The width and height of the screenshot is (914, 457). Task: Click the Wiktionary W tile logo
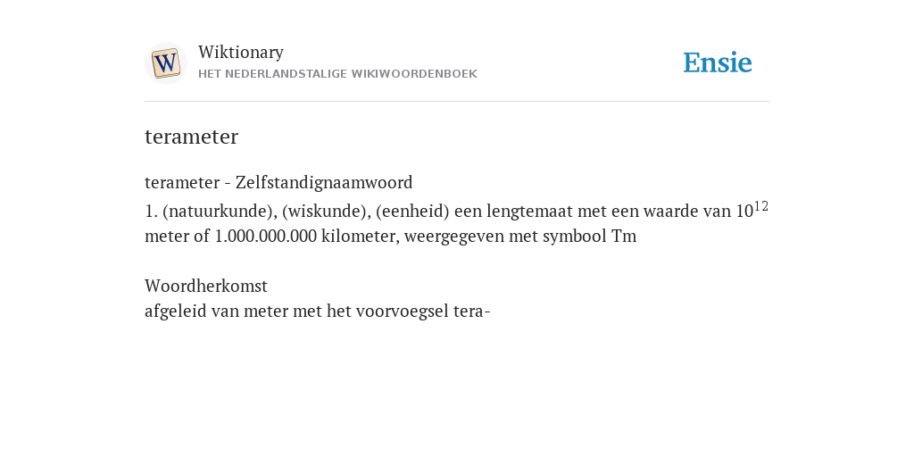pyautogui.click(x=165, y=63)
